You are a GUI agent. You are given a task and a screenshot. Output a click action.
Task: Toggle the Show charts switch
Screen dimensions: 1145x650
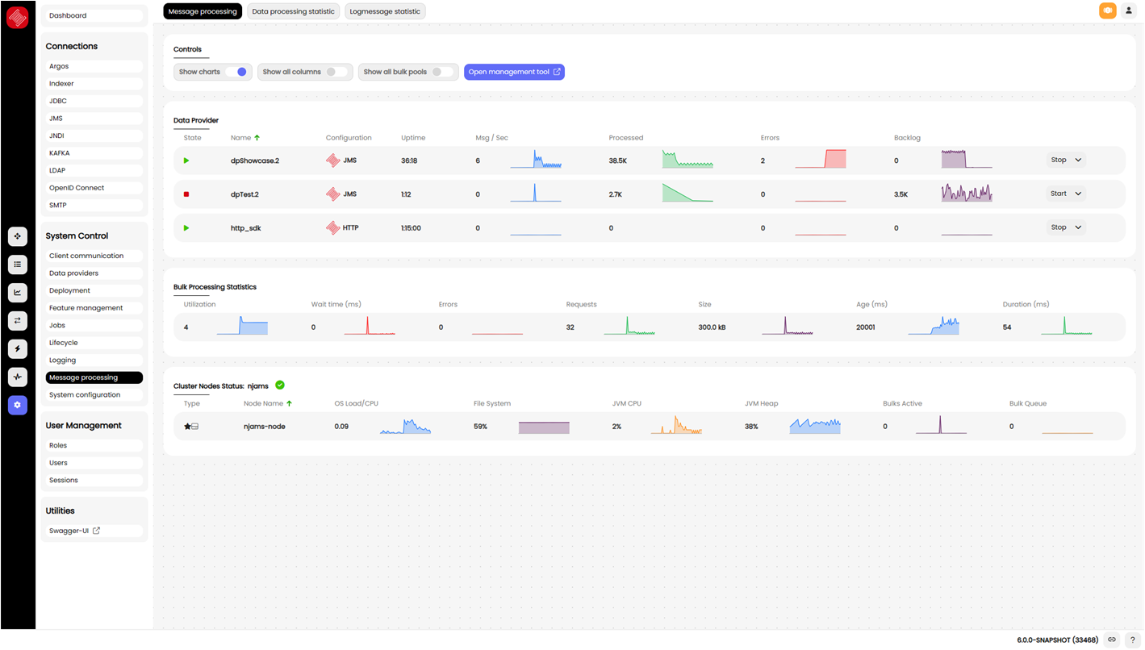[236, 72]
